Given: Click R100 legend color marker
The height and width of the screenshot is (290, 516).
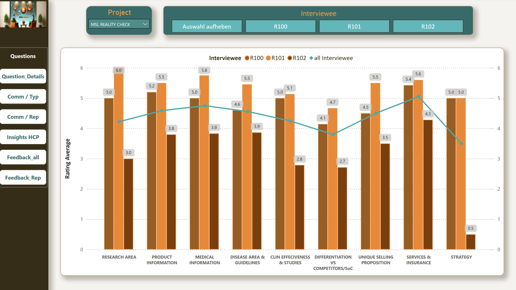Looking at the screenshot, I should (247, 58).
